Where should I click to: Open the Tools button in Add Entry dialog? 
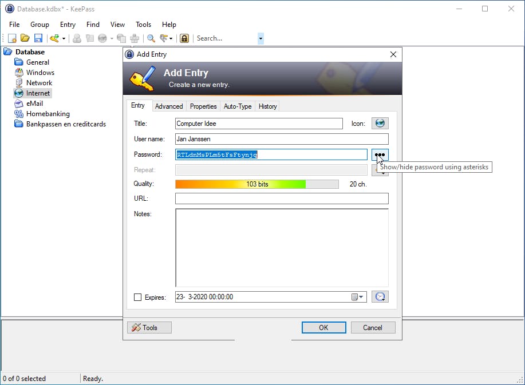pyautogui.click(x=149, y=328)
